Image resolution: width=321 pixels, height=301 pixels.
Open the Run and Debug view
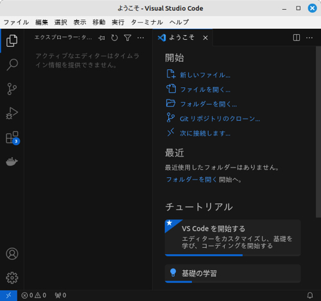coord(12,113)
